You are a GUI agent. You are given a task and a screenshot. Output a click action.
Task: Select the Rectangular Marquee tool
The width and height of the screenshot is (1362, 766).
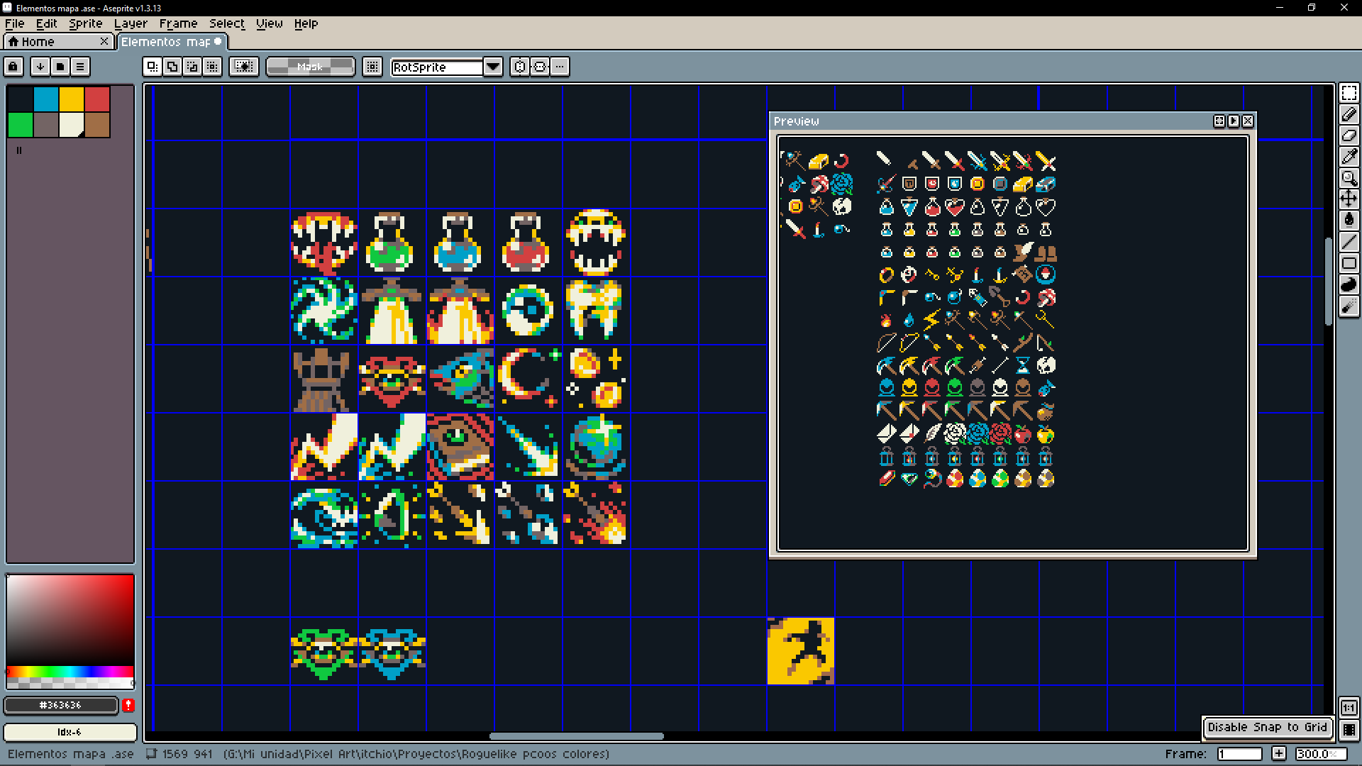pyautogui.click(x=1349, y=93)
